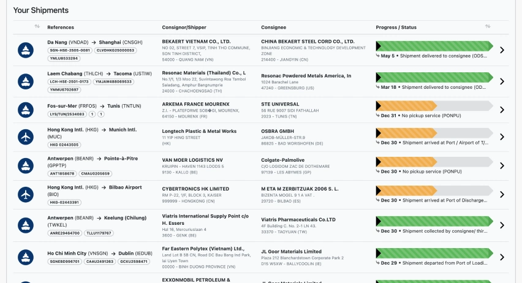The width and height of the screenshot is (522, 283).
Task: Click reference tag ANRE29464700
Action: [x=65, y=233]
